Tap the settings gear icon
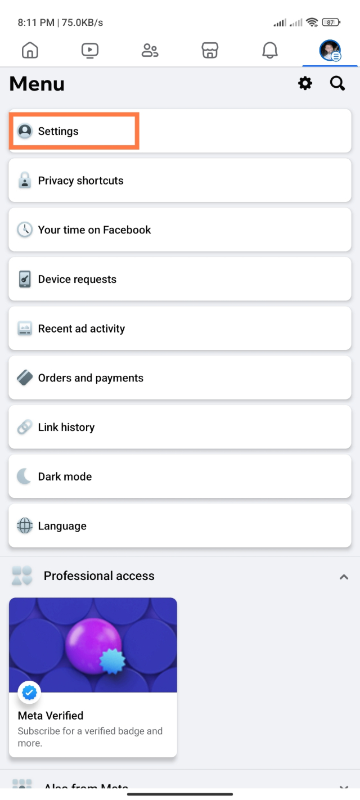360x800 pixels. [305, 84]
